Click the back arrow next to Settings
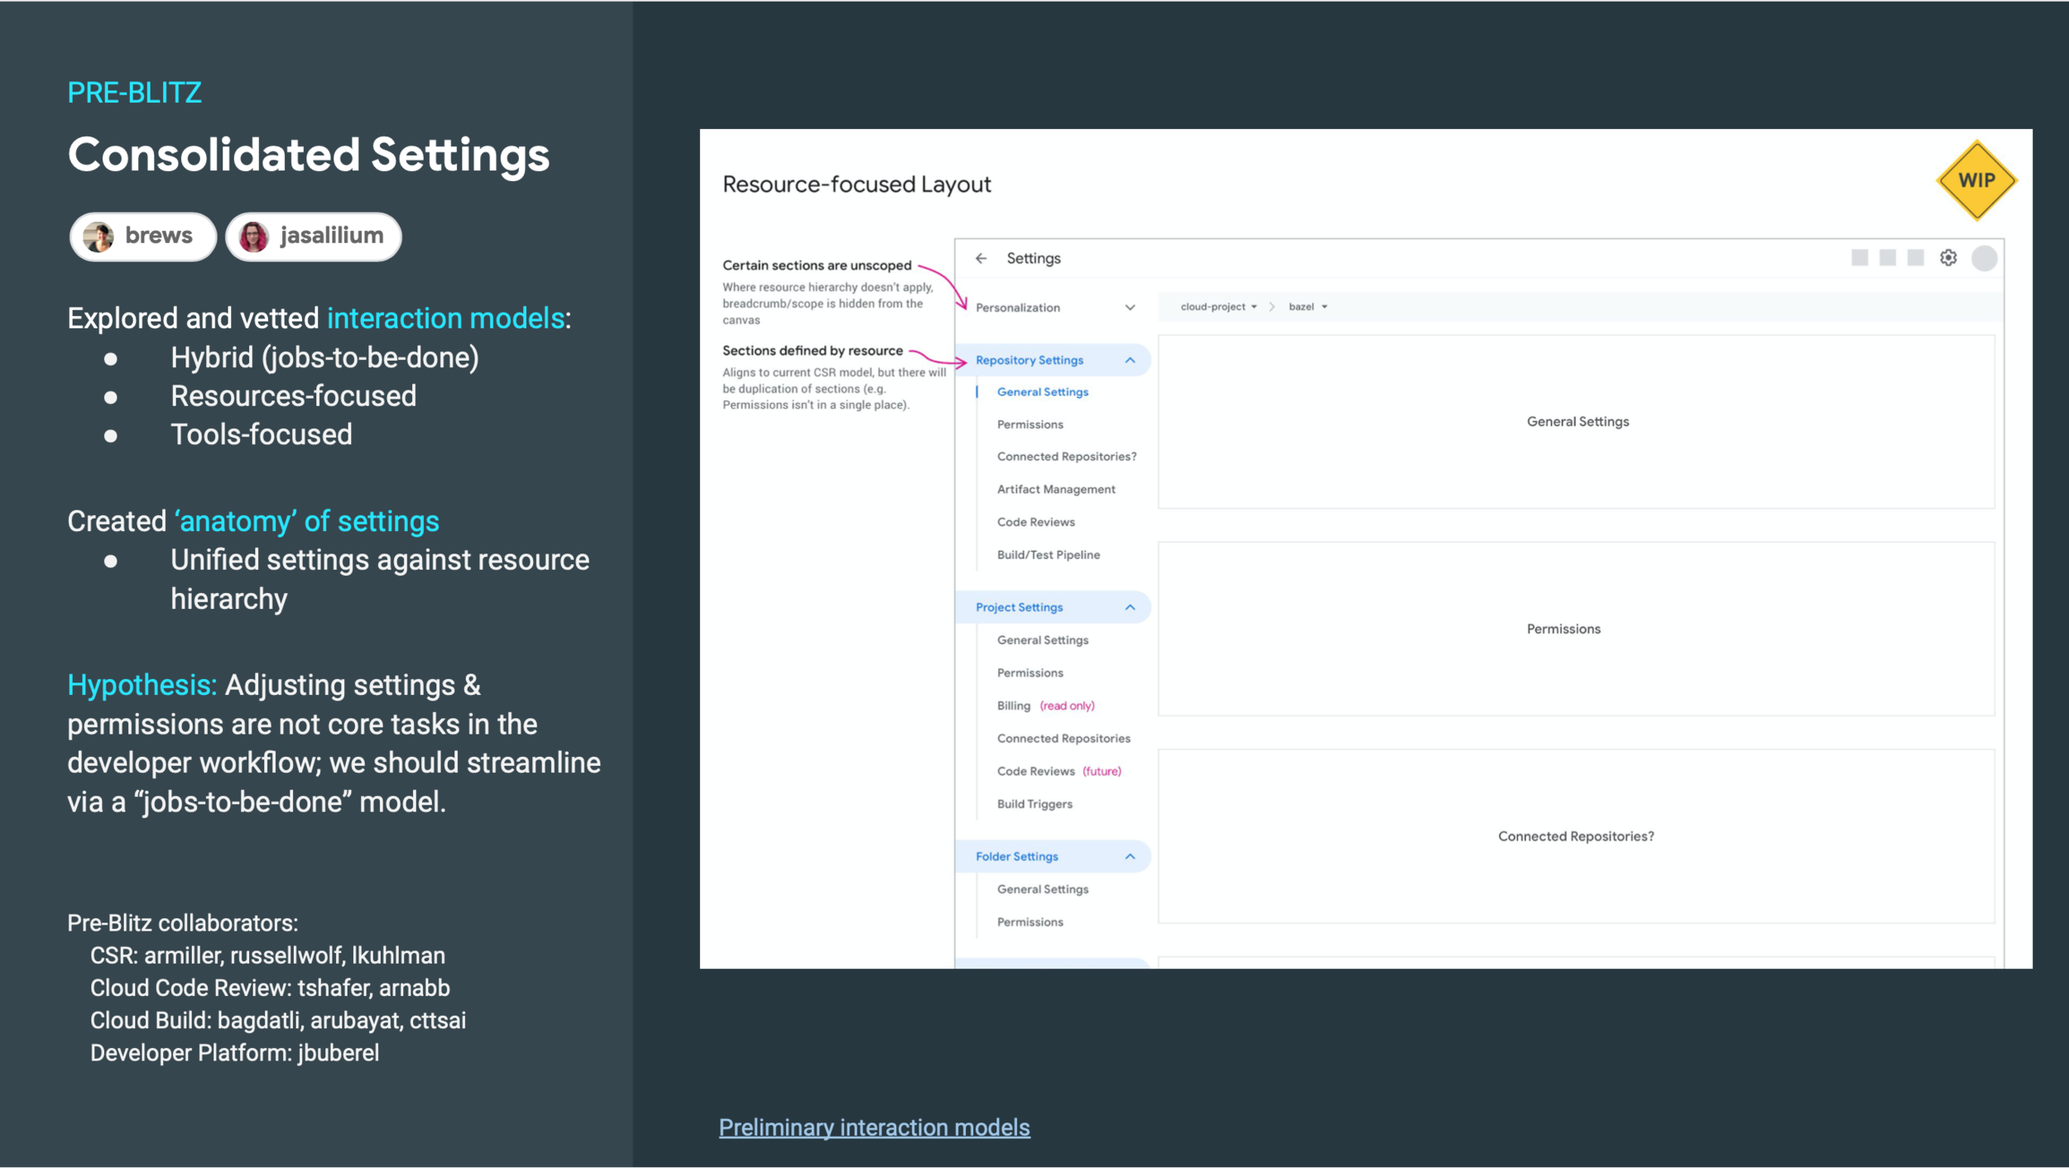The image size is (2069, 1168). point(983,257)
